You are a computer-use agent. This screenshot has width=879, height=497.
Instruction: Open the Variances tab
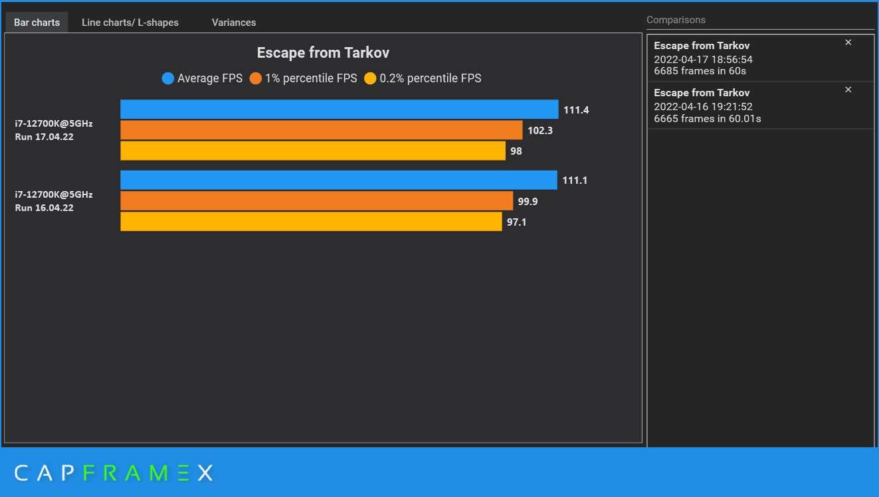tap(234, 23)
